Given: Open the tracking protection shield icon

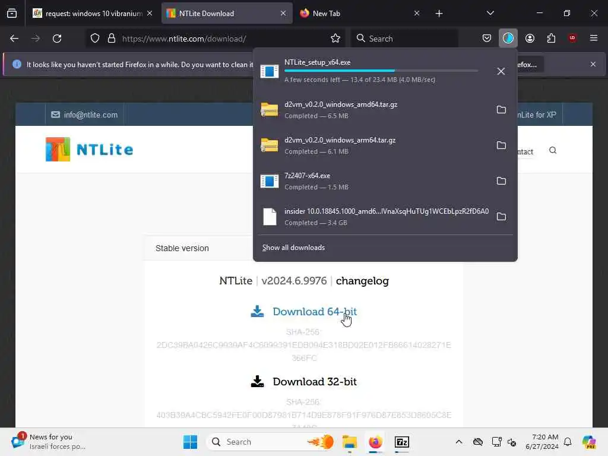Looking at the screenshot, I should coord(95,39).
